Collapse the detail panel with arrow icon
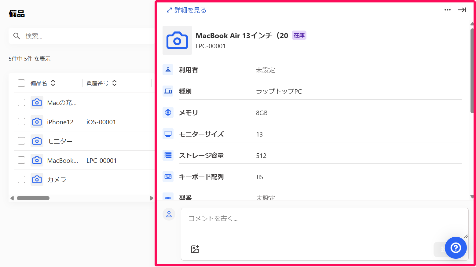This screenshot has width=476, height=267. coord(462,10)
